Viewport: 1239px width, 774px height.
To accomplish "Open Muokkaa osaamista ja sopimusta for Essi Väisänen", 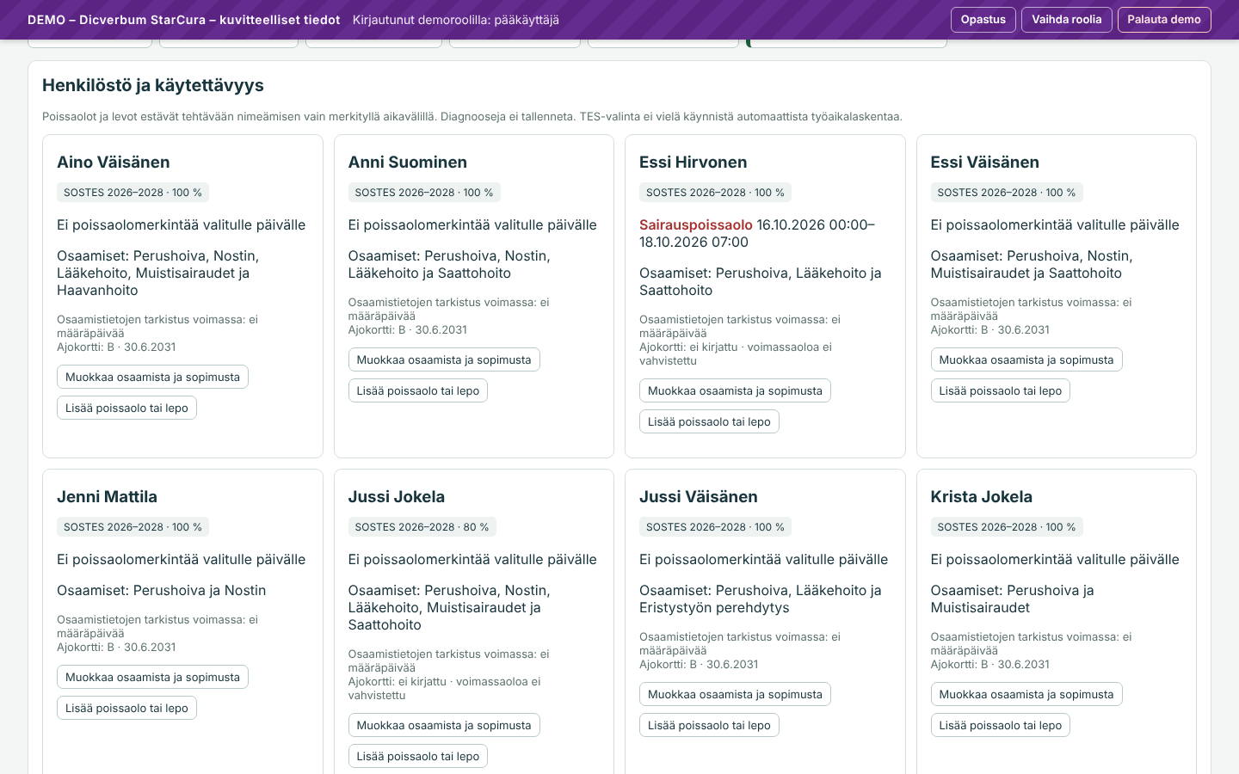I will click(x=1026, y=359).
